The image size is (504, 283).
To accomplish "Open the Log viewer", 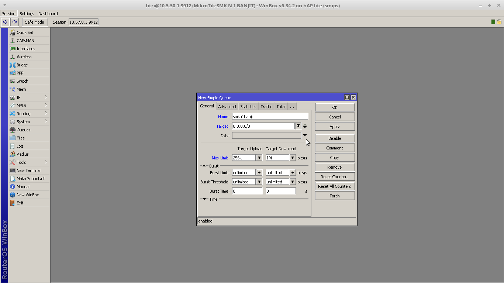I will pyautogui.click(x=29, y=146).
